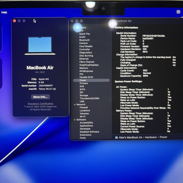
Task: Select Controller in the sidebar
Action: (84, 49)
